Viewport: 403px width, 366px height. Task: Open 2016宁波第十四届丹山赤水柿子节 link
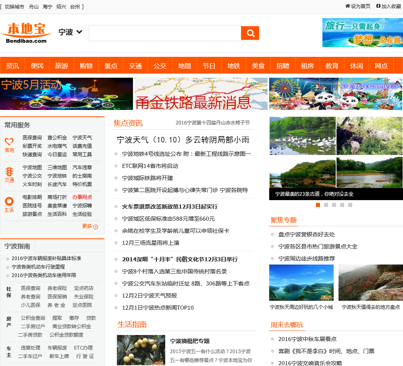(212, 123)
